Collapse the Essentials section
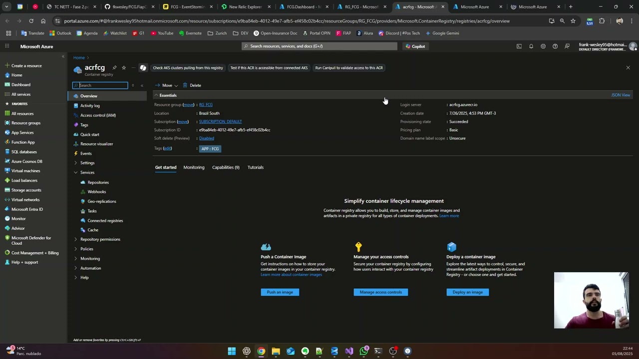 coord(165,95)
